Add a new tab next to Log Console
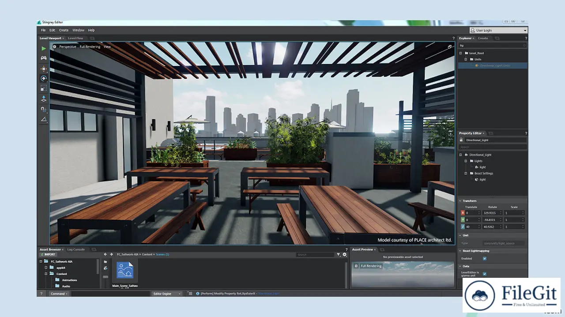Image resolution: width=565 pixels, height=317 pixels. point(94,249)
